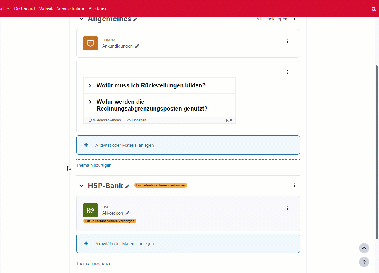
Task: Open the help question mark button
Action: [364, 262]
